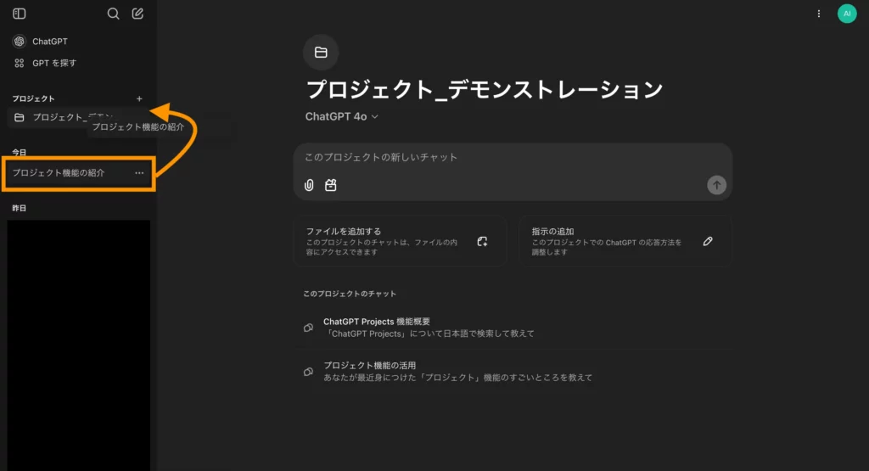Expand the ChatGPT 4o model dropdown
Viewport: 869px width, 471px height.
click(342, 117)
